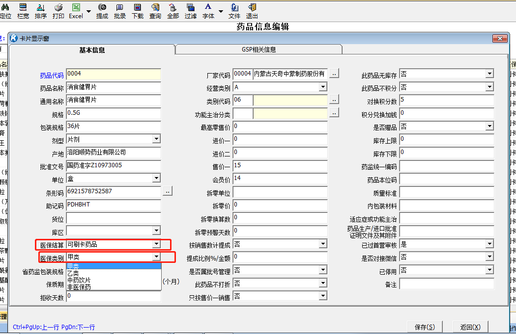This screenshot has height=334, width=516.
Task: Click the 打印 print icon
Action: (x=58, y=10)
